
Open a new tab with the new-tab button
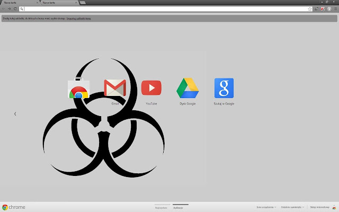[x=83, y=3]
